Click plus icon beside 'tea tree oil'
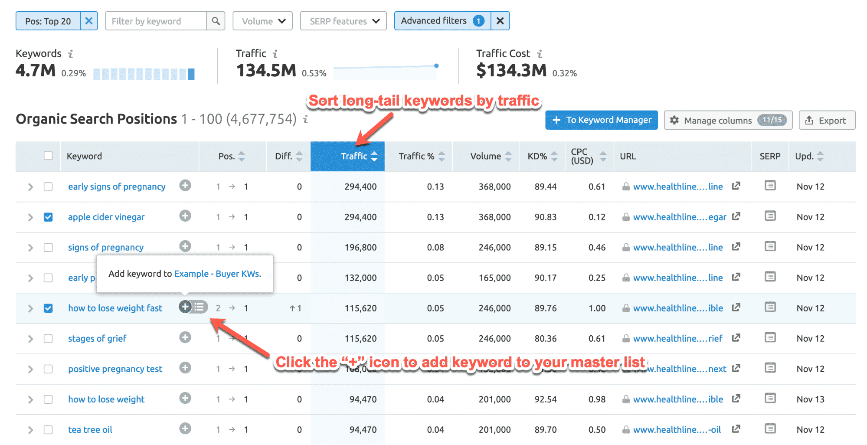This screenshot has width=867, height=445. point(185,429)
